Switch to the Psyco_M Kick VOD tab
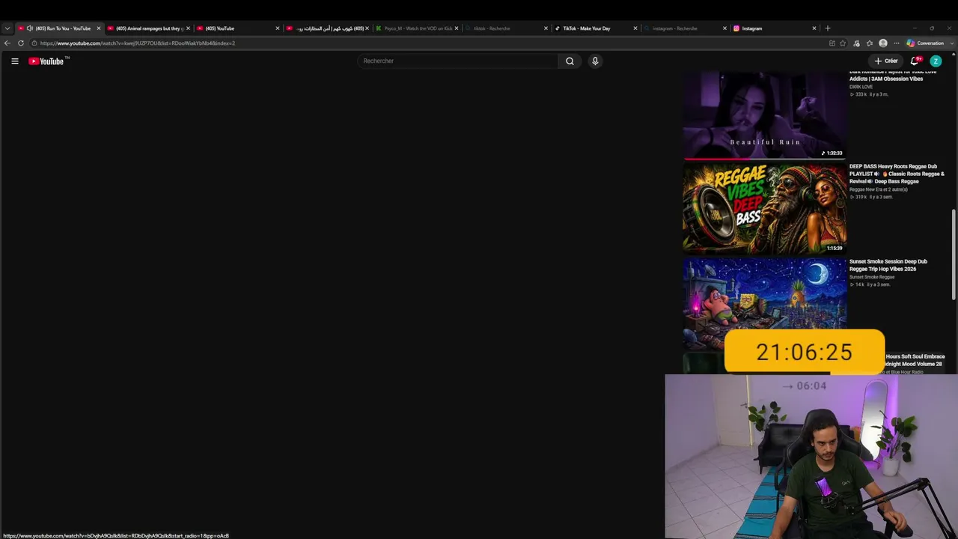Viewport: 958px width, 539px height. 417,28
